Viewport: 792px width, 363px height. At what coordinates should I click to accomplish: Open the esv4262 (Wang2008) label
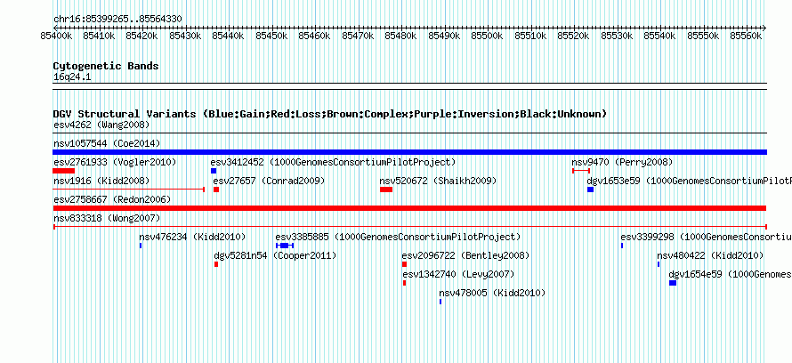101,125
